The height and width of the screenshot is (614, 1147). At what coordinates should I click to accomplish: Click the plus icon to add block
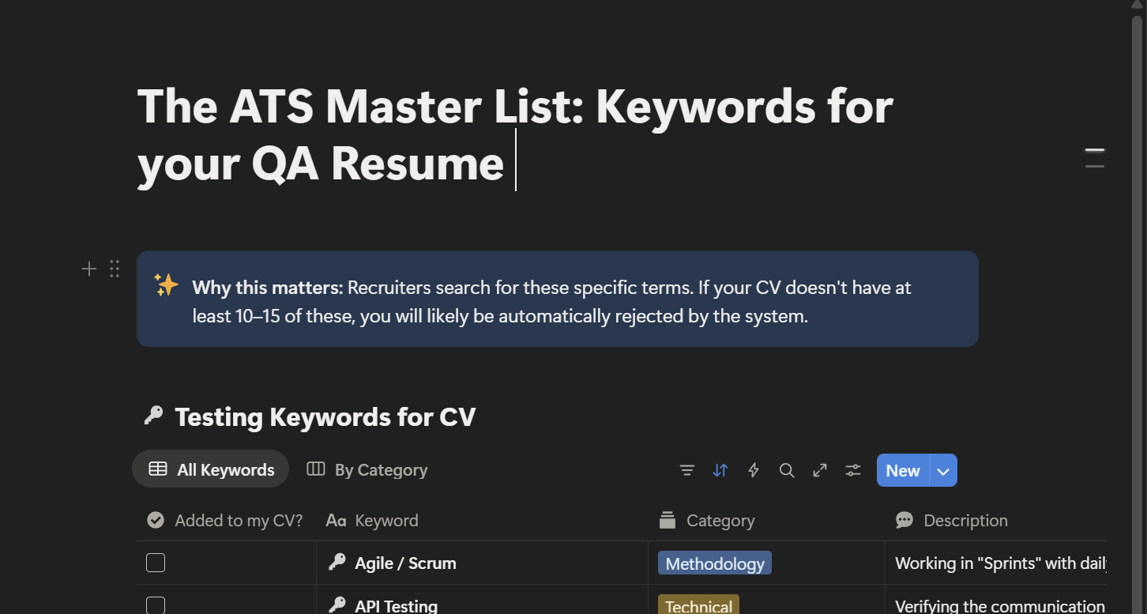click(x=89, y=269)
